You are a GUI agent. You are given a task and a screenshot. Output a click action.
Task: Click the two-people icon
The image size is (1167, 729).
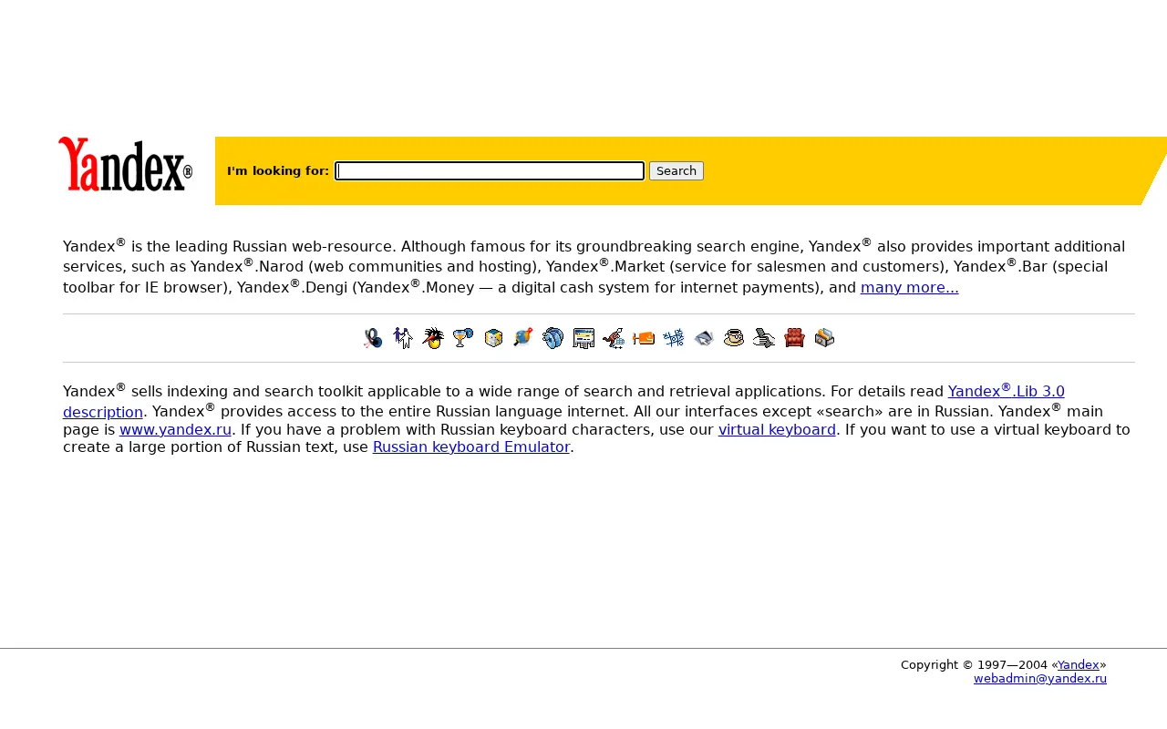tap(403, 338)
